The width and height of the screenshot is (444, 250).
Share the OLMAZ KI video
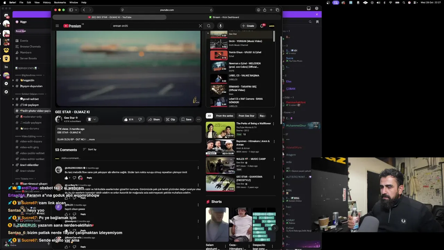click(x=154, y=119)
